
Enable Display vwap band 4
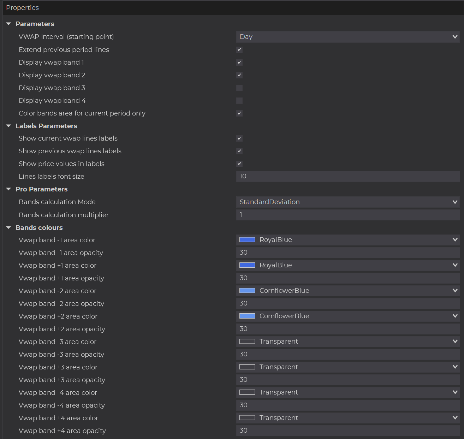(x=239, y=101)
